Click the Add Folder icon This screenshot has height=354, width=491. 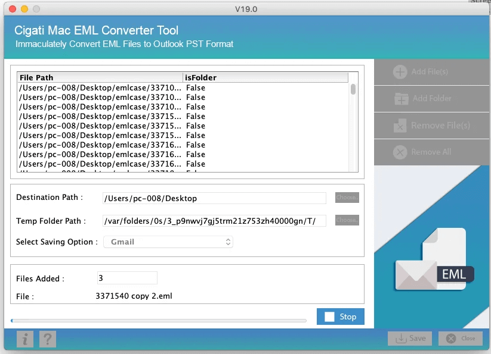coord(401,99)
